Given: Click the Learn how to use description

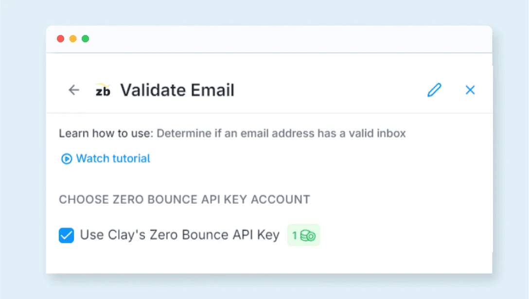Looking at the screenshot, I should pyautogui.click(x=232, y=133).
